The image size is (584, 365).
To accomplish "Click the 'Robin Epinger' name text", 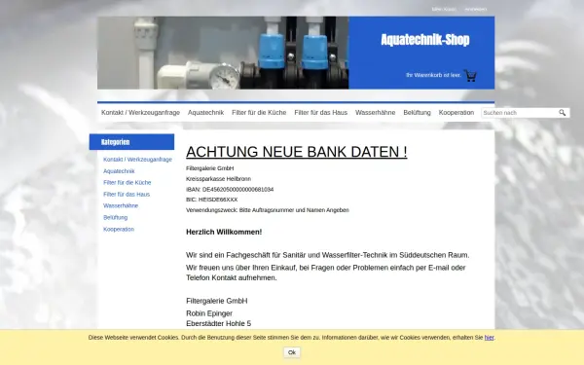I will [209, 313].
